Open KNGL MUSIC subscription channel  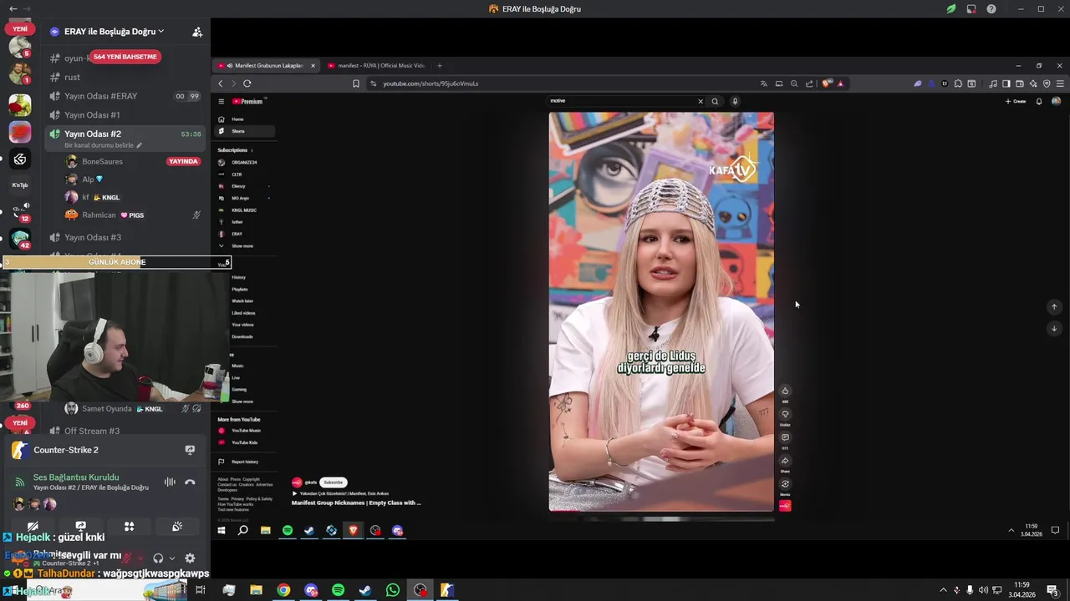(244, 210)
